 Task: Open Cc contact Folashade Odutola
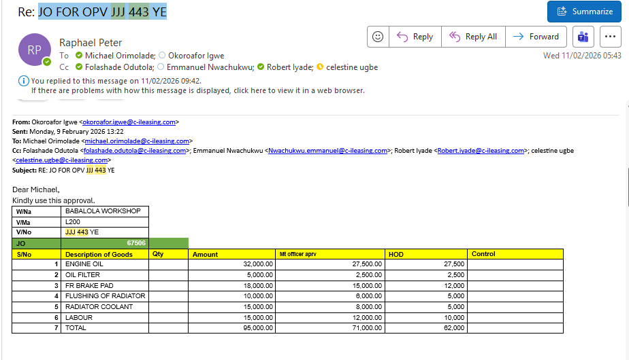pyautogui.click(x=119, y=67)
